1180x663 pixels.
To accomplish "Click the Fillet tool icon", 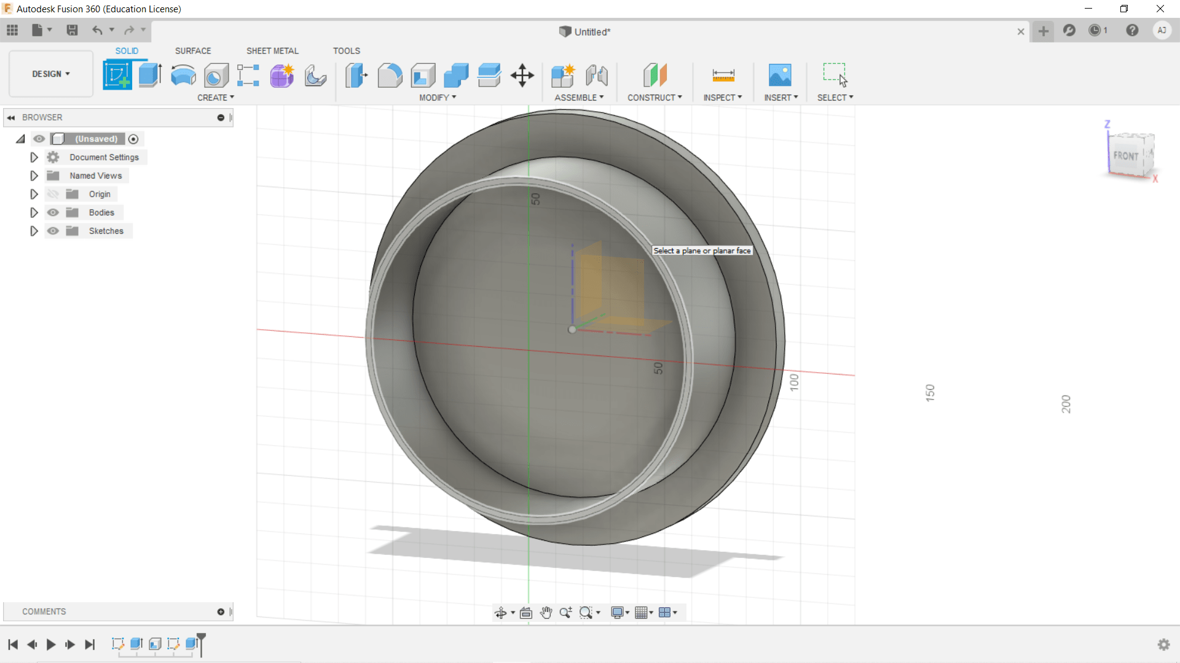I will 390,76.
